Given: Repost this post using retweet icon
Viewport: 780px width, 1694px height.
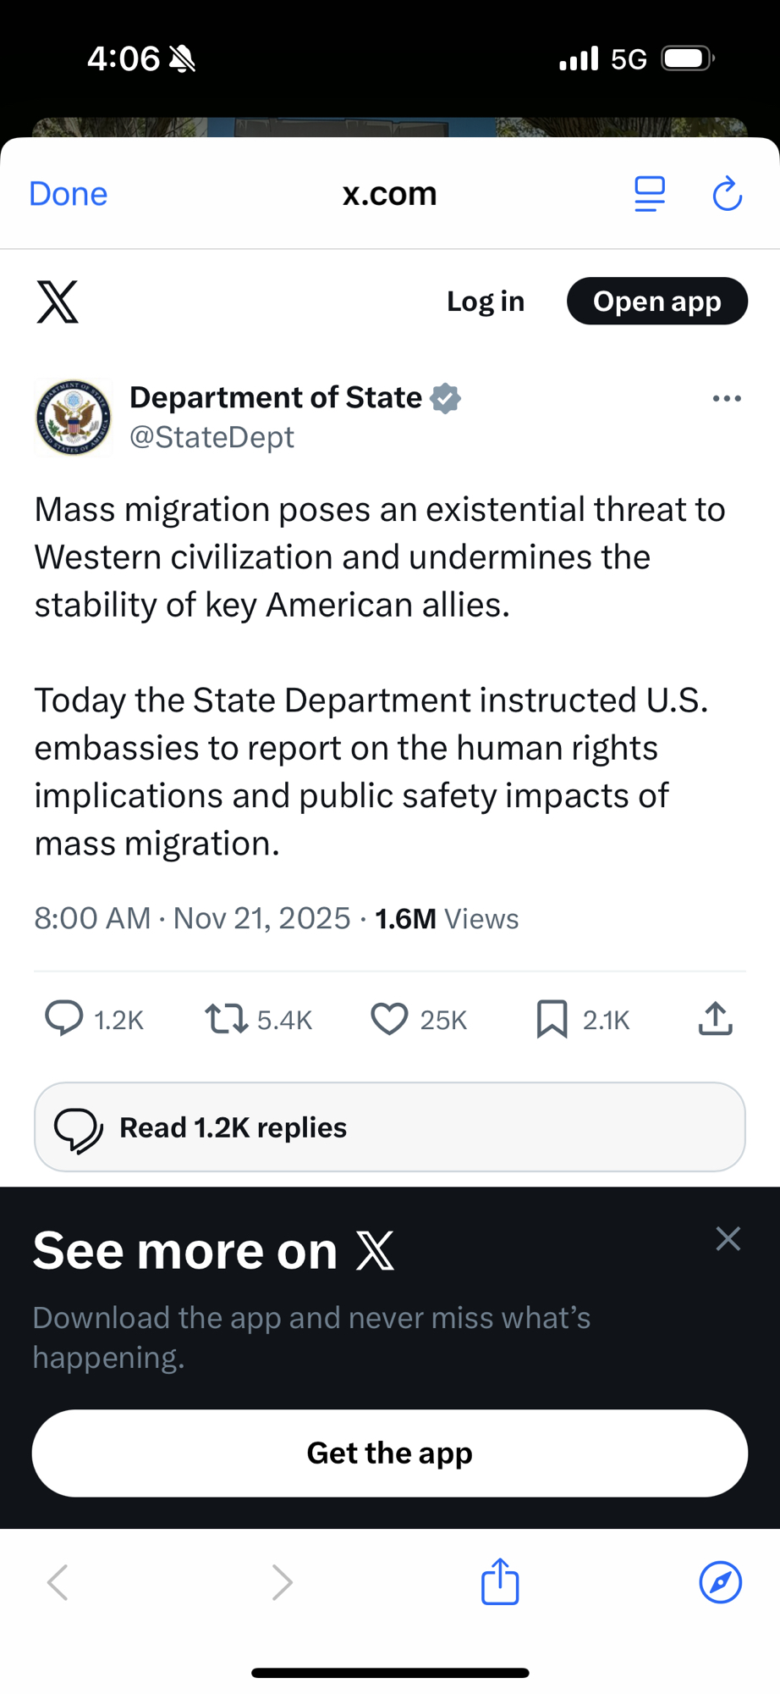Looking at the screenshot, I should click(x=226, y=1018).
